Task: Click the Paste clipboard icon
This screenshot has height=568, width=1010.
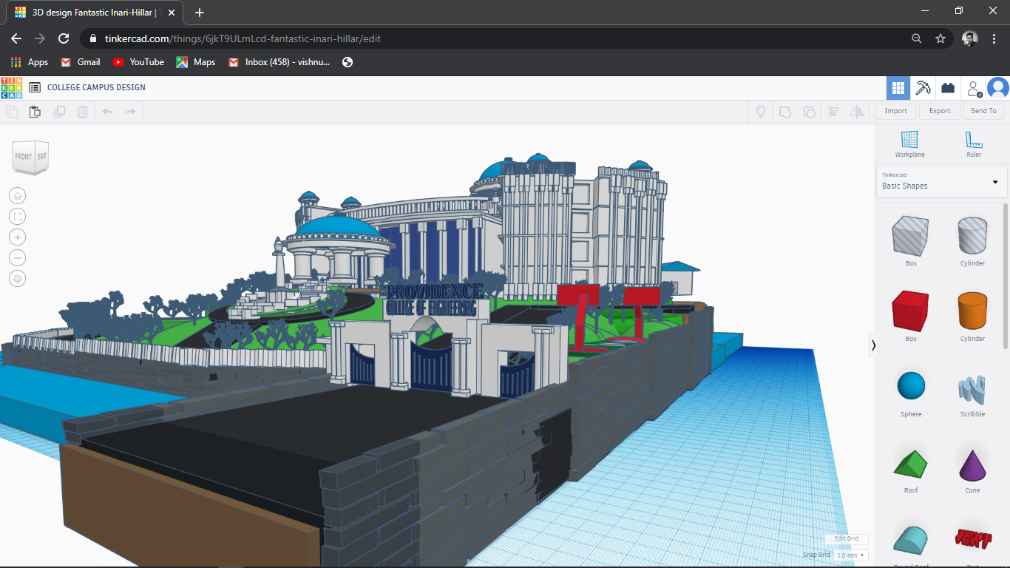Action: [35, 112]
